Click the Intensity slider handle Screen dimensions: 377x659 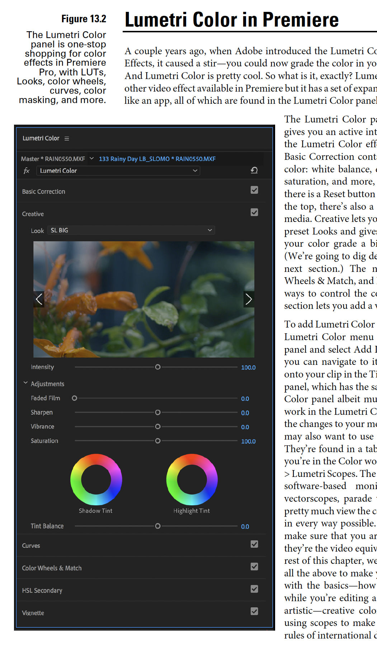(158, 367)
